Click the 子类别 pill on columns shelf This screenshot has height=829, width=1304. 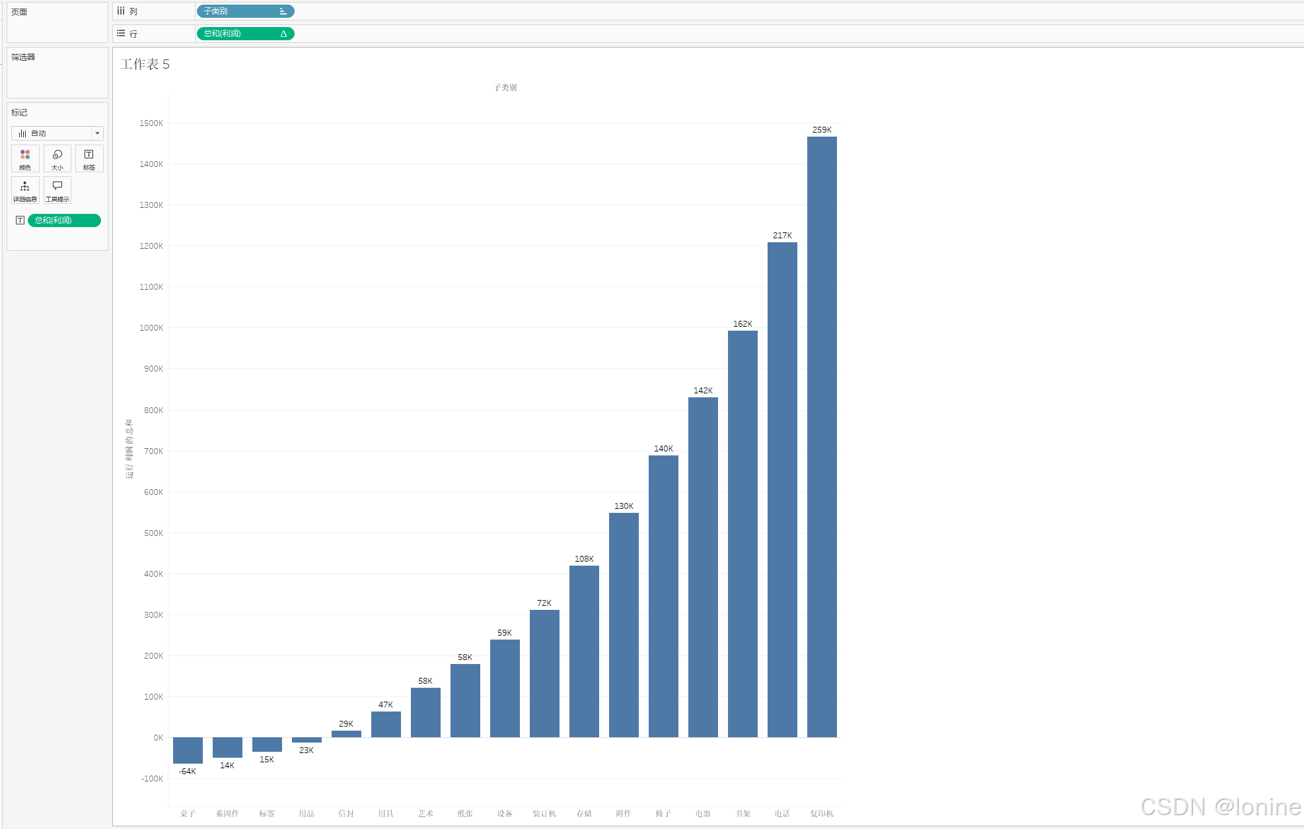(x=238, y=11)
